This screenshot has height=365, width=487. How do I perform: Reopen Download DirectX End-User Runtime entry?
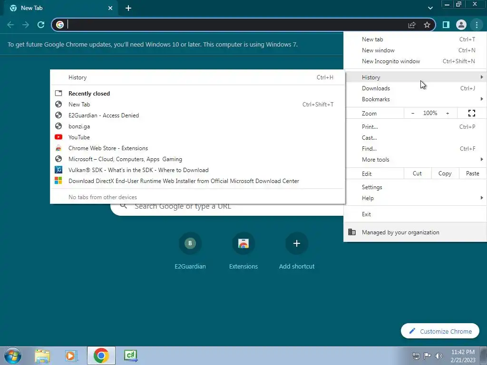pos(197,181)
